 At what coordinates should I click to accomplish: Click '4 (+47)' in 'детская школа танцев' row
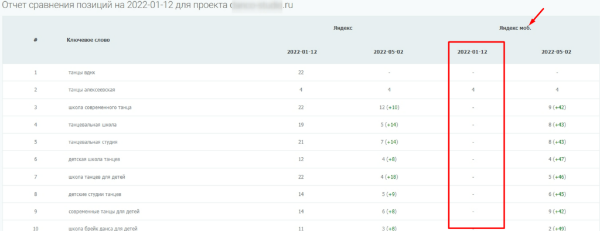pos(557,159)
